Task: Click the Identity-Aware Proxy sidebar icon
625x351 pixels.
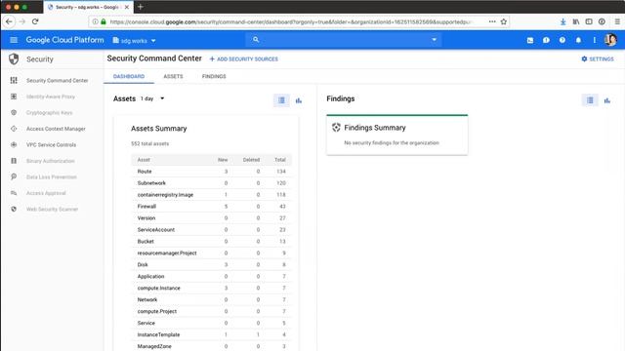Action: pyautogui.click(x=14, y=97)
